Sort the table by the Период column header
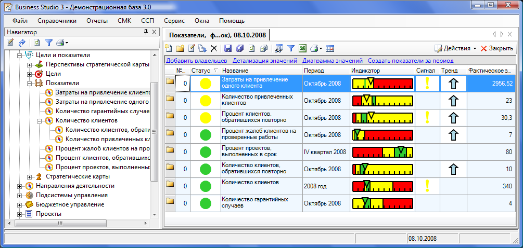Viewport: 523px width, 248px height. coord(325,71)
